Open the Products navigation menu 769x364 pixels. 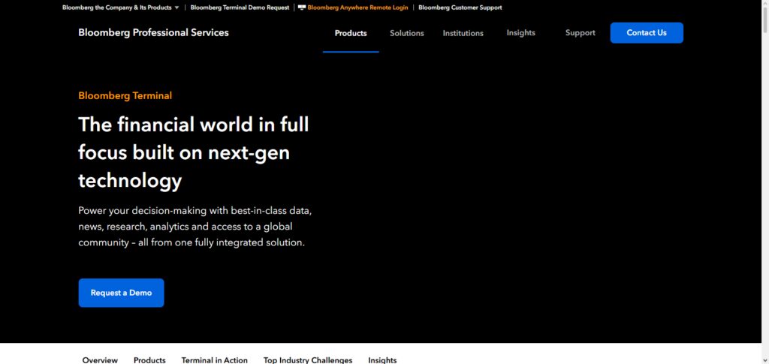pyautogui.click(x=351, y=33)
